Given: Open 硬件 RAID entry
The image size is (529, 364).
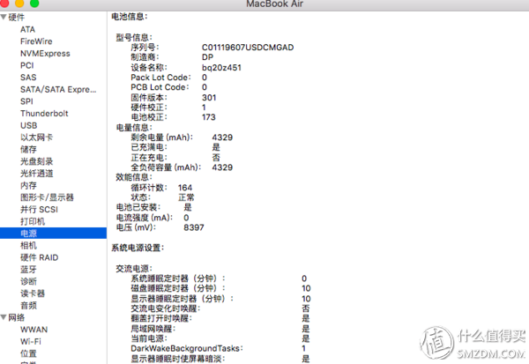Looking at the screenshot, I should pyautogui.click(x=39, y=257).
